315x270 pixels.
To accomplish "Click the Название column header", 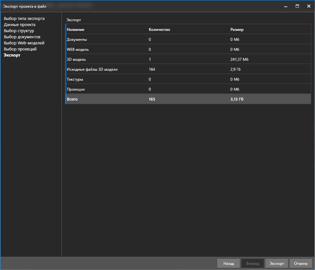I will click(76, 30).
